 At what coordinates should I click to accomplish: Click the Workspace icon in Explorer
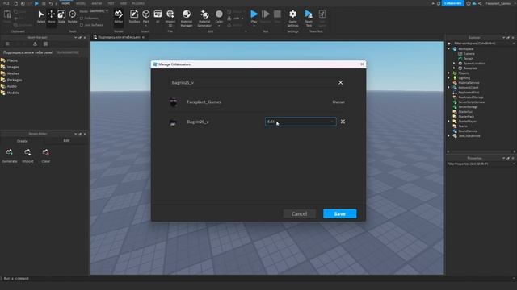pos(455,48)
